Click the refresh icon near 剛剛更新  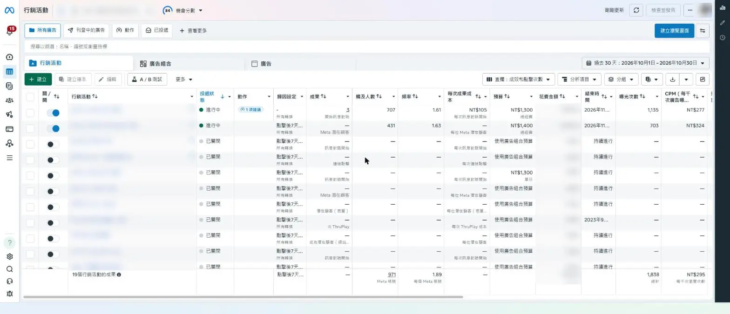click(x=636, y=10)
